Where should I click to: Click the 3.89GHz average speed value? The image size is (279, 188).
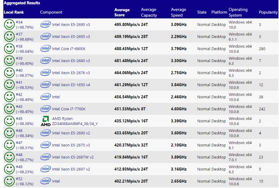pyautogui.click(x=178, y=157)
